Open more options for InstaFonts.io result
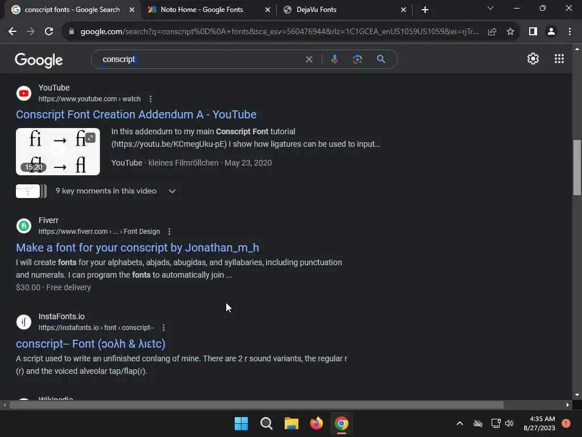The height and width of the screenshot is (437, 582). point(164,328)
